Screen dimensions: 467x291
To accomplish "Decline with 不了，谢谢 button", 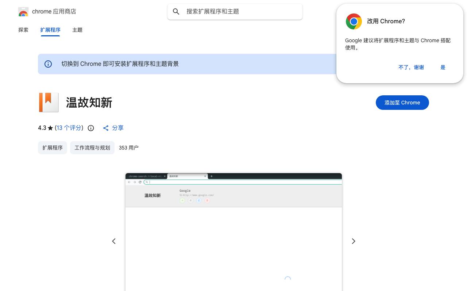I will pos(411,67).
